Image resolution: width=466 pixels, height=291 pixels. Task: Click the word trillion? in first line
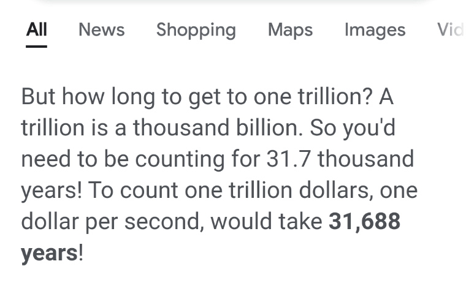[x=335, y=97]
